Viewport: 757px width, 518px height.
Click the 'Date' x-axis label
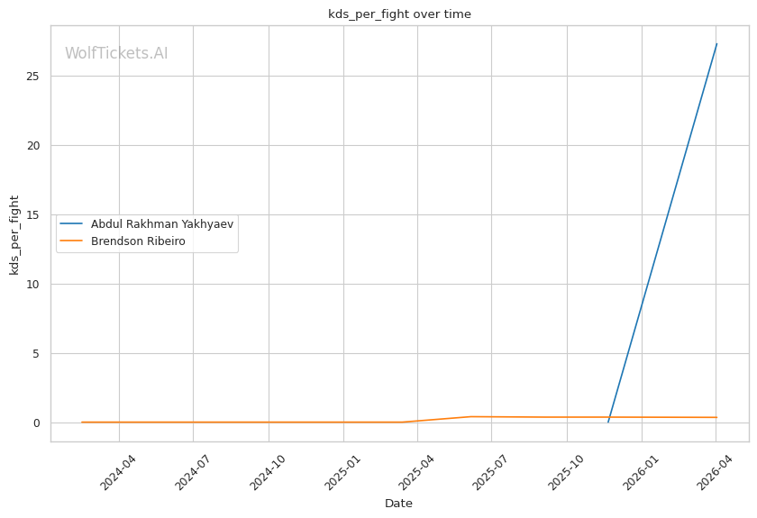pos(398,503)
